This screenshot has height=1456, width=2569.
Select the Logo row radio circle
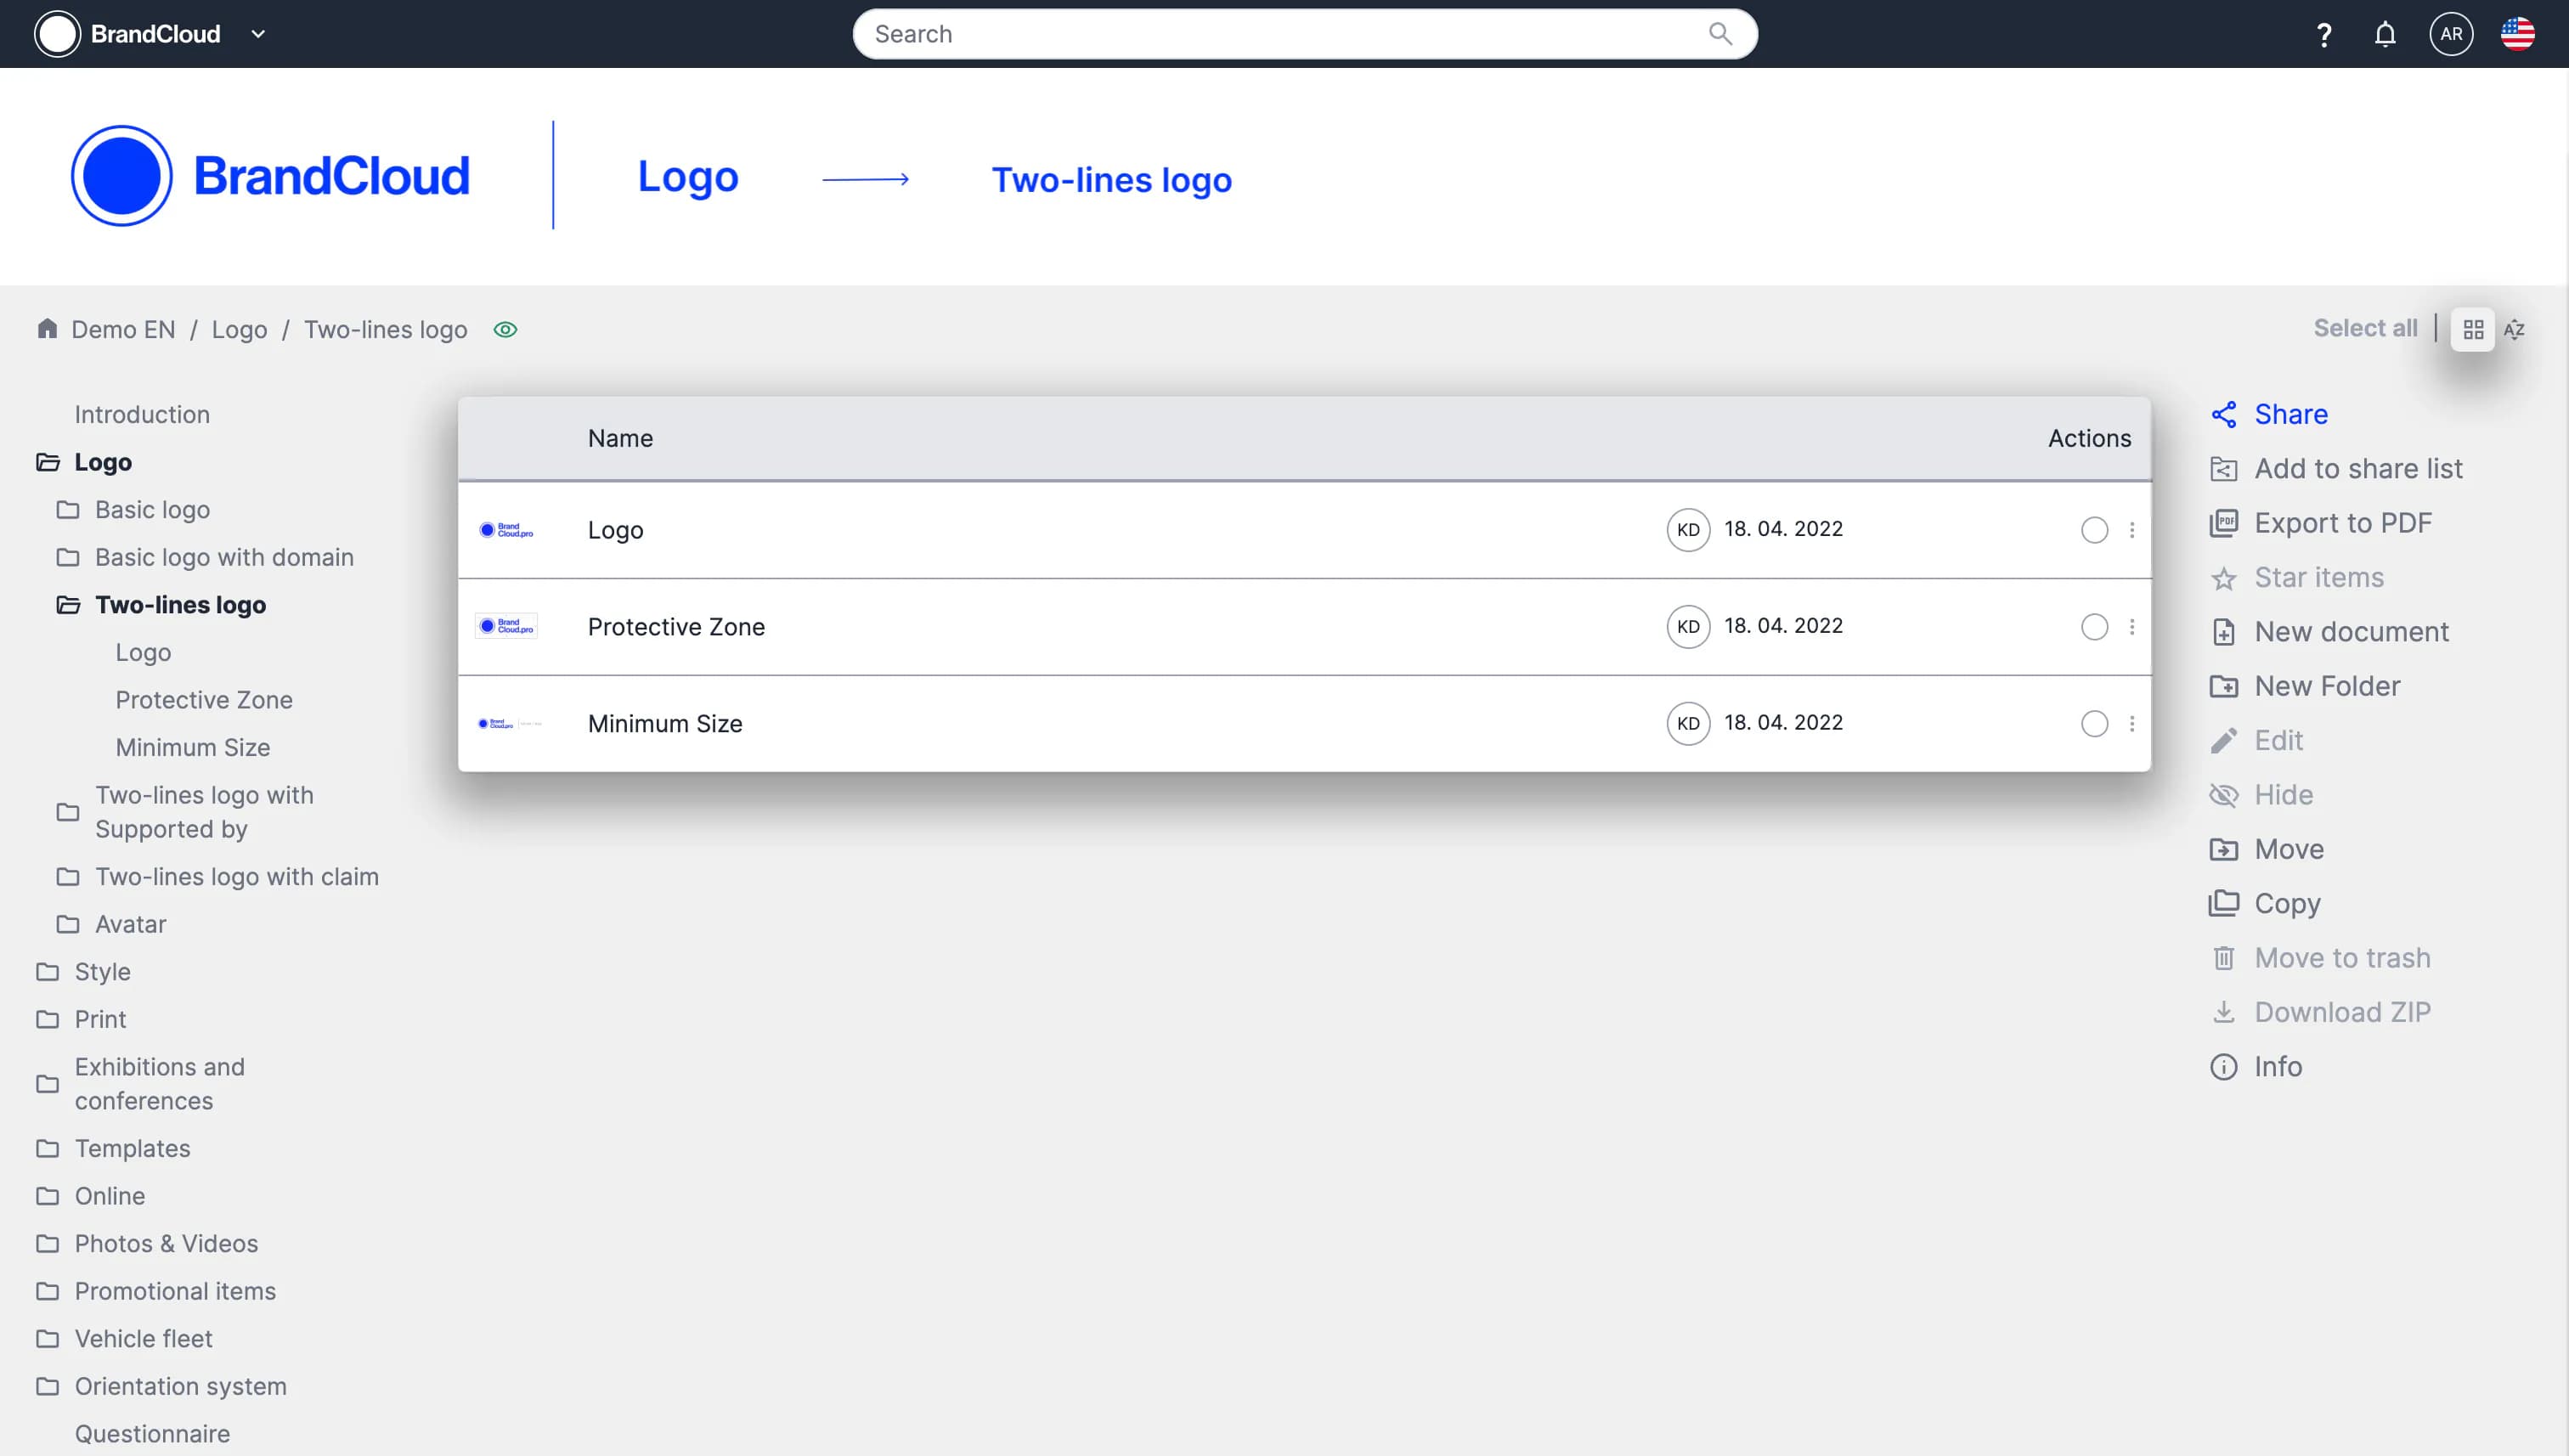(x=2094, y=530)
